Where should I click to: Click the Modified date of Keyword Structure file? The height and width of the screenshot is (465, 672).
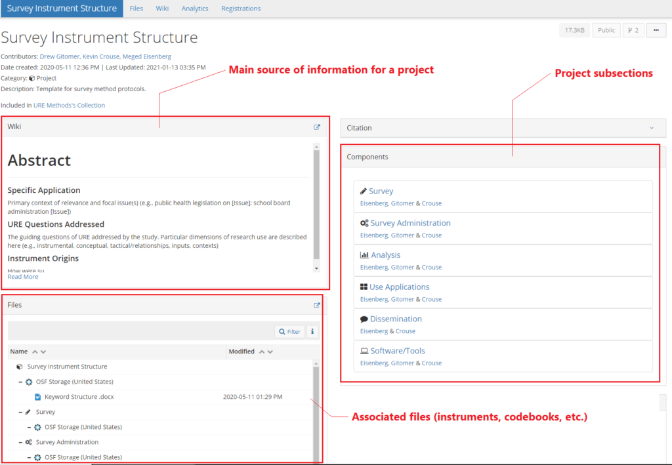[253, 397]
